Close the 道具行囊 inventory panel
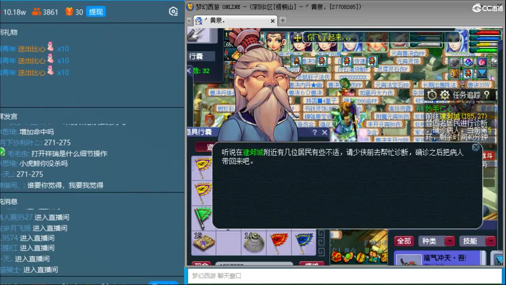The width and height of the screenshot is (506, 285). point(325,132)
